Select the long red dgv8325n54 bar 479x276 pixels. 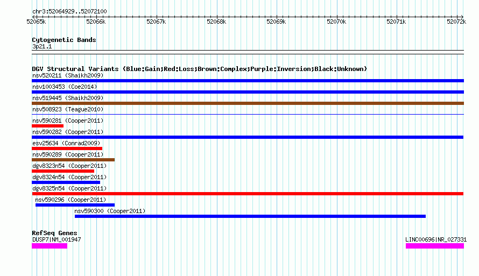[248, 194]
